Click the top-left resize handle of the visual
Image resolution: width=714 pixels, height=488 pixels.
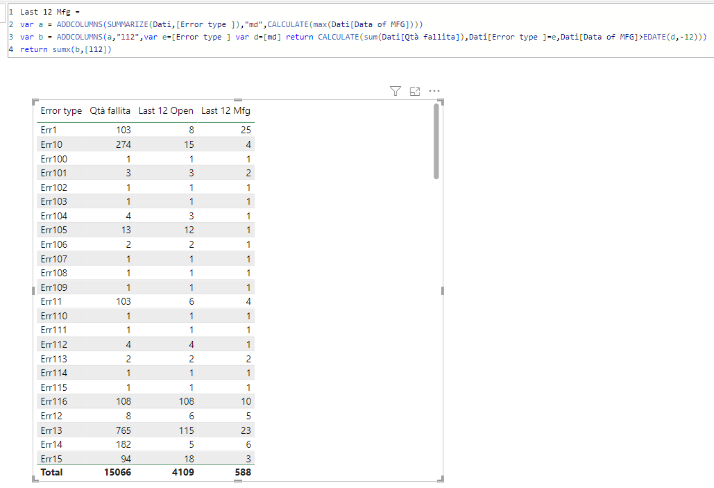coord(35,101)
